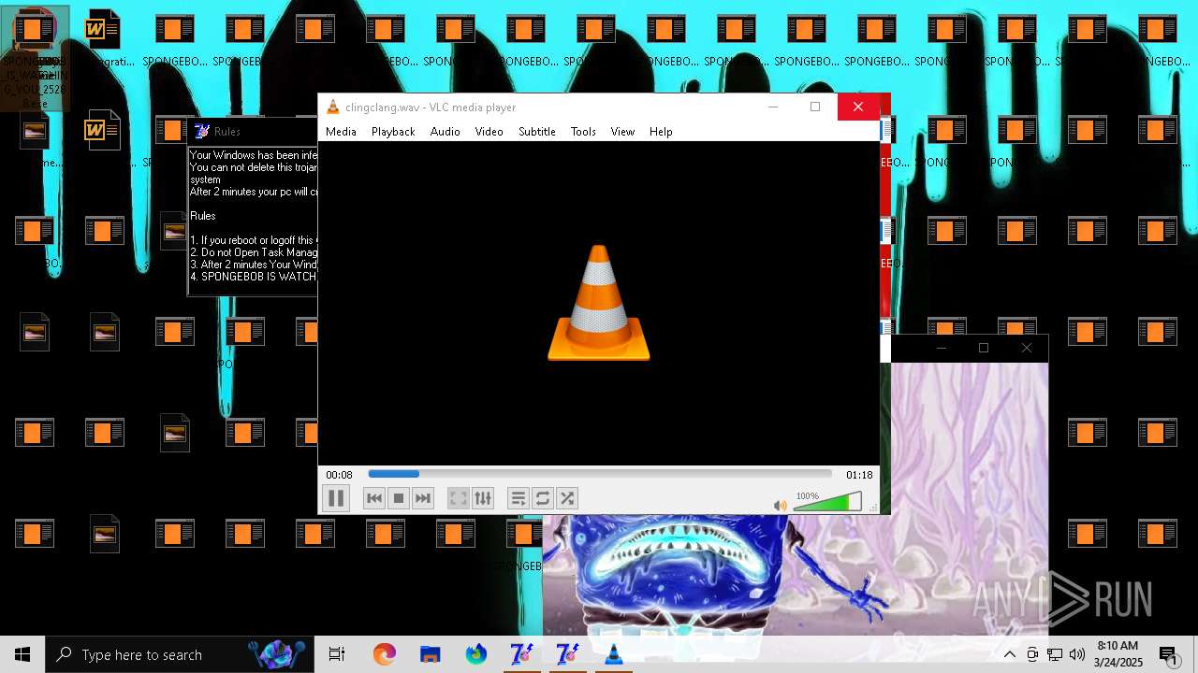Image resolution: width=1198 pixels, height=673 pixels.
Task: Open File Explorer from taskbar
Action: point(430,654)
